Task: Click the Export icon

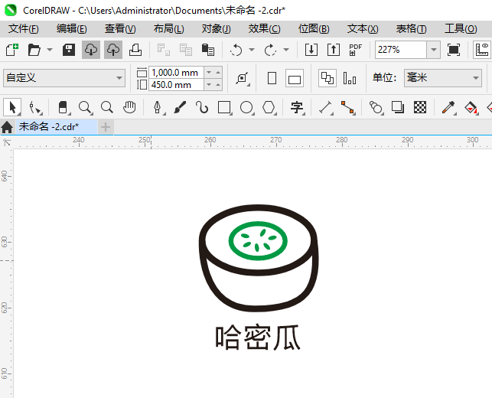Action: (x=334, y=50)
